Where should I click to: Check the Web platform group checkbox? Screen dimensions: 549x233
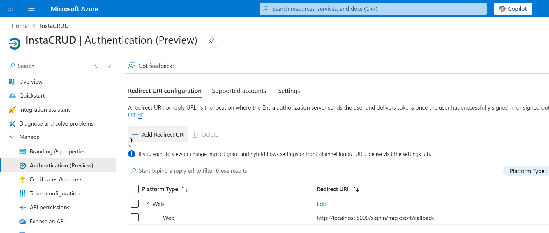pos(135,204)
